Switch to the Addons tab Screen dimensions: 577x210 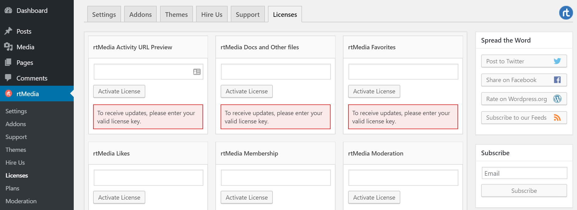click(140, 14)
